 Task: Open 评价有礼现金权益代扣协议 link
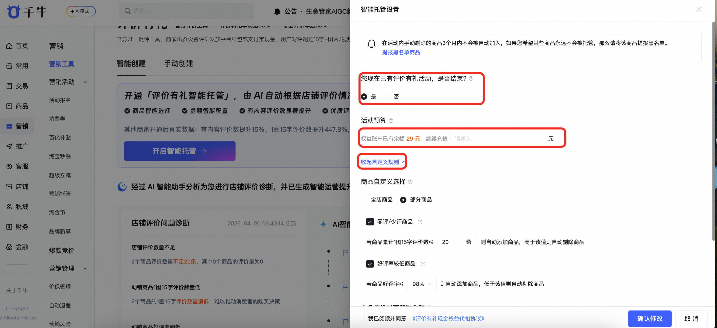449,319
